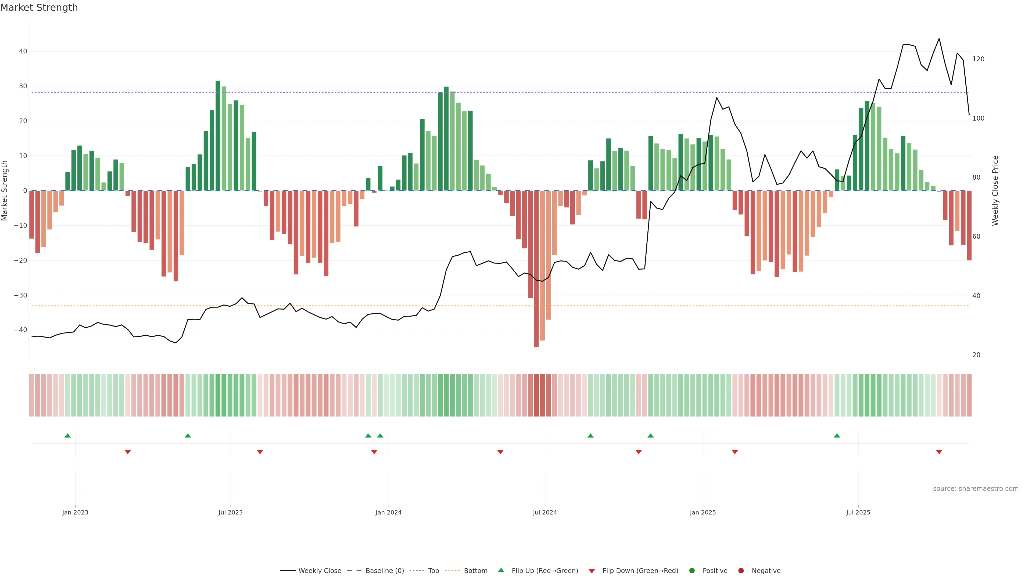
Task: Click the red flip-down marker below the paired green triangles
Action: click(x=374, y=452)
